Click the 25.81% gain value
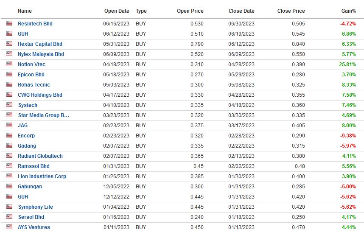 click(x=347, y=64)
